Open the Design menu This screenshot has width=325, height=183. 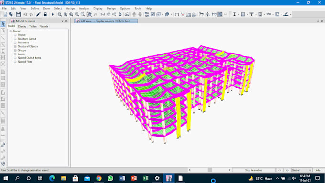(x=111, y=8)
